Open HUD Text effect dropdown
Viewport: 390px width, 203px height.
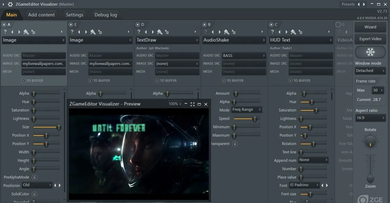click(x=301, y=40)
